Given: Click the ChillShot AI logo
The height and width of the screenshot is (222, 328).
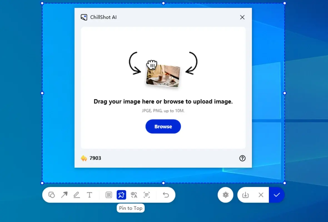Looking at the screenshot, I should (84, 17).
